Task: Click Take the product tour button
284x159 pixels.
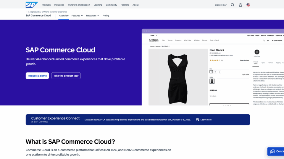Action: pyautogui.click(x=66, y=76)
